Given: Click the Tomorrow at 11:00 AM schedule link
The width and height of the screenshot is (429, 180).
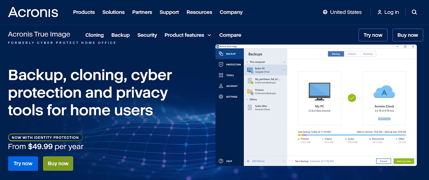Looking at the screenshot, I should 321,161.
